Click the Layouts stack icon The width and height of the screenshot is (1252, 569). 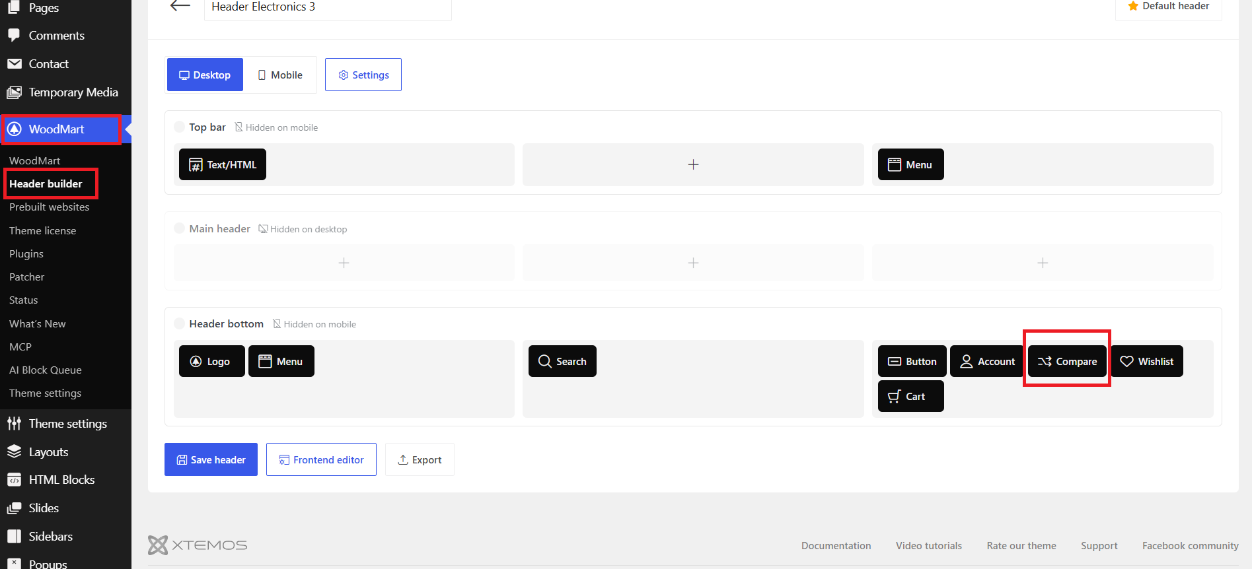[14, 452]
